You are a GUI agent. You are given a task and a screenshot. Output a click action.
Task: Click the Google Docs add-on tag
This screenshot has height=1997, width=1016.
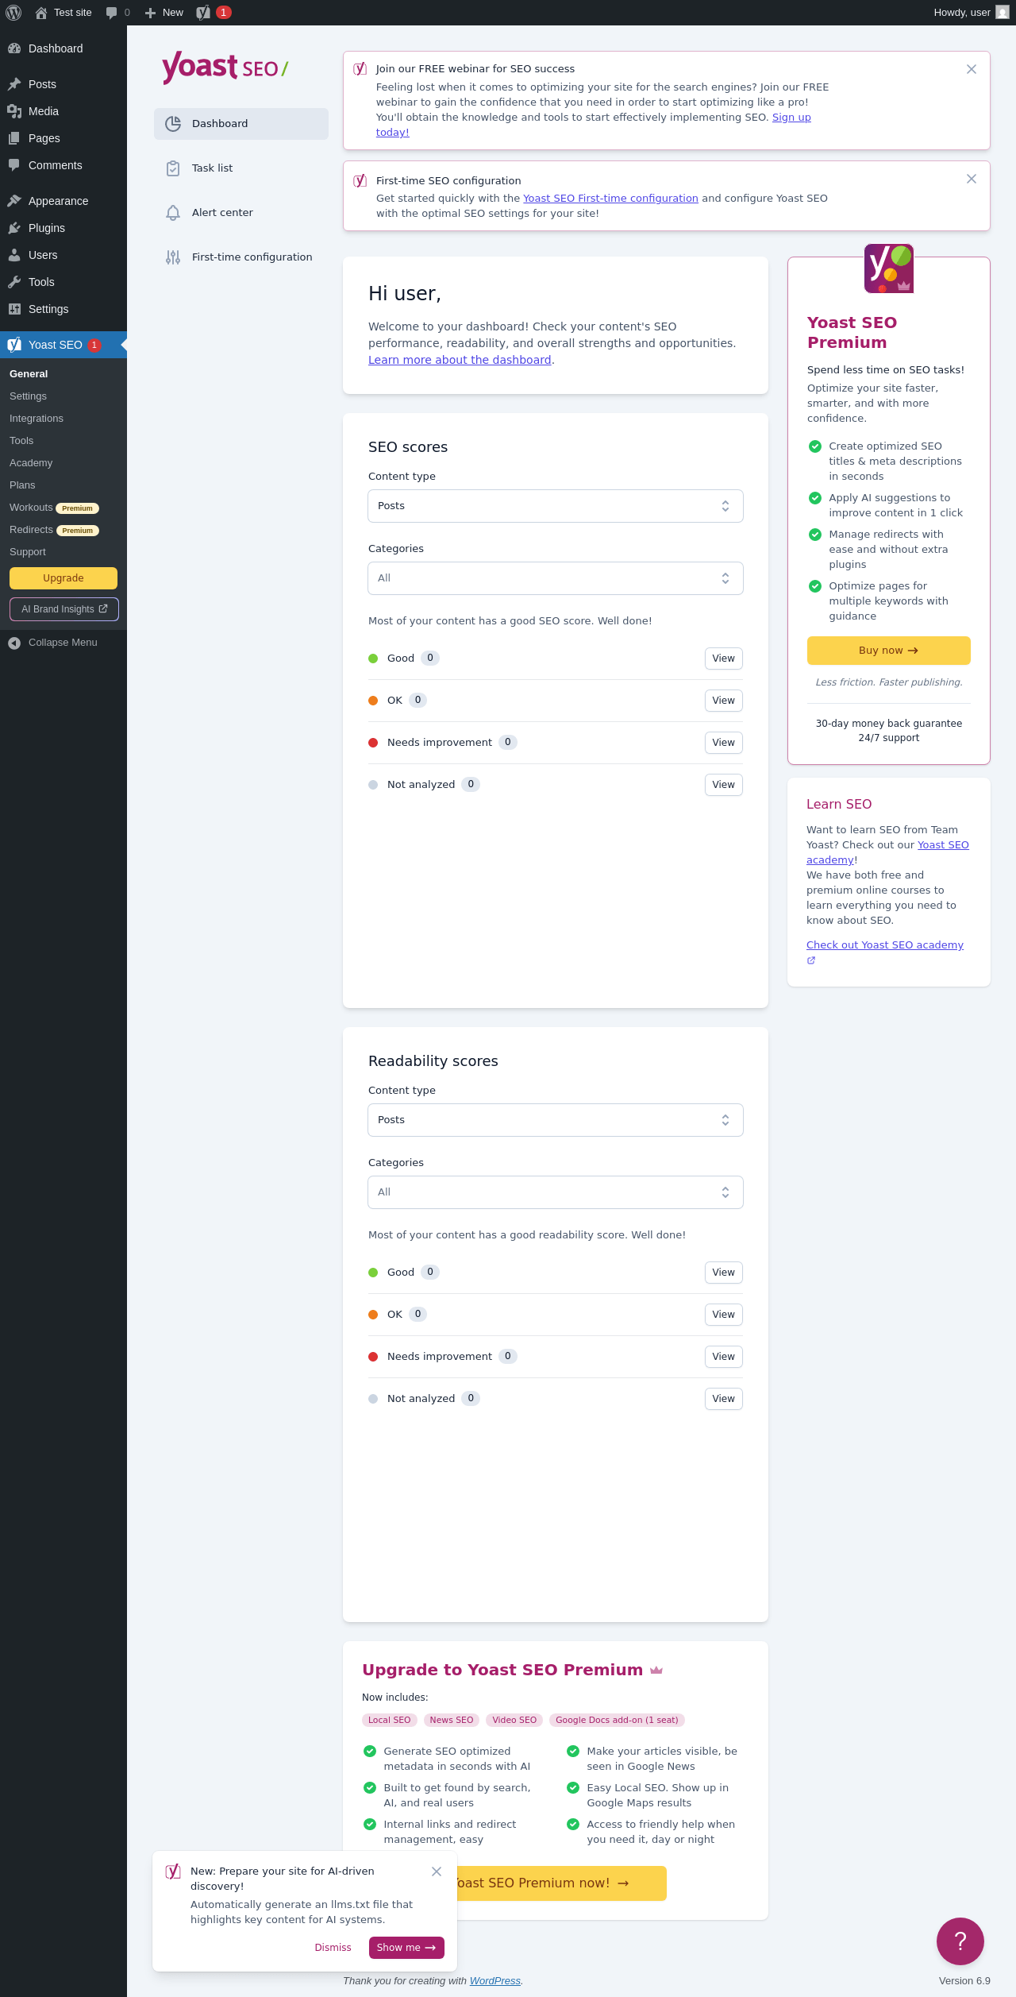(x=617, y=1720)
